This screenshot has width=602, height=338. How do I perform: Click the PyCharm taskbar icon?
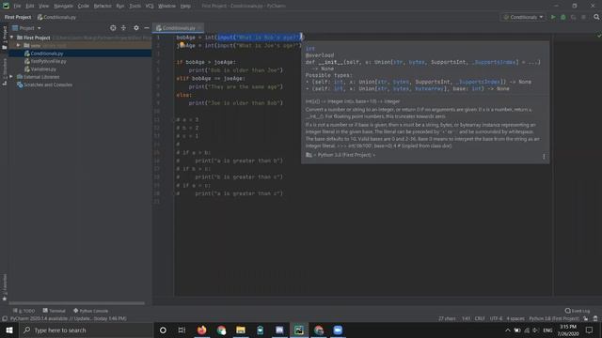click(x=299, y=330)
